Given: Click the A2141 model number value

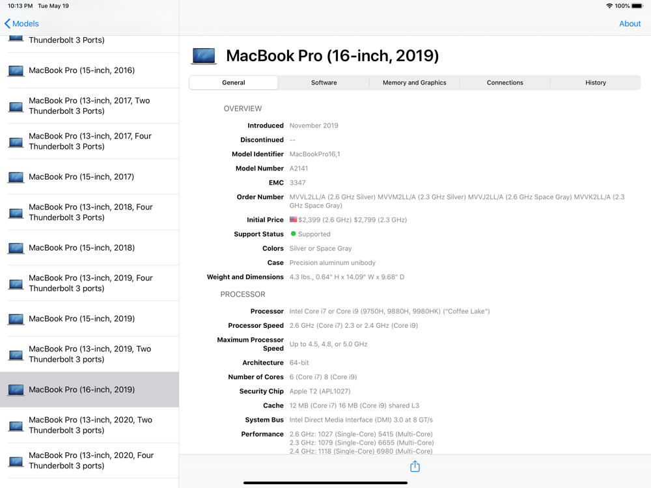Looking at the screenshot, I should (x=299, y=168).
